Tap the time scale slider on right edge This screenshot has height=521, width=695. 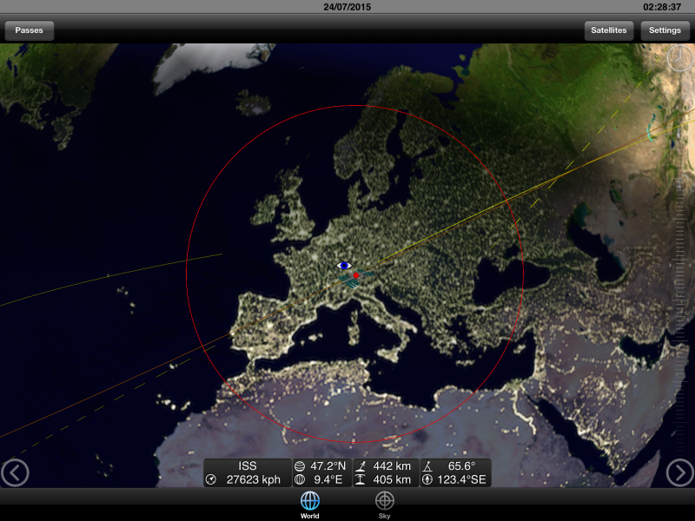(680, 266)
